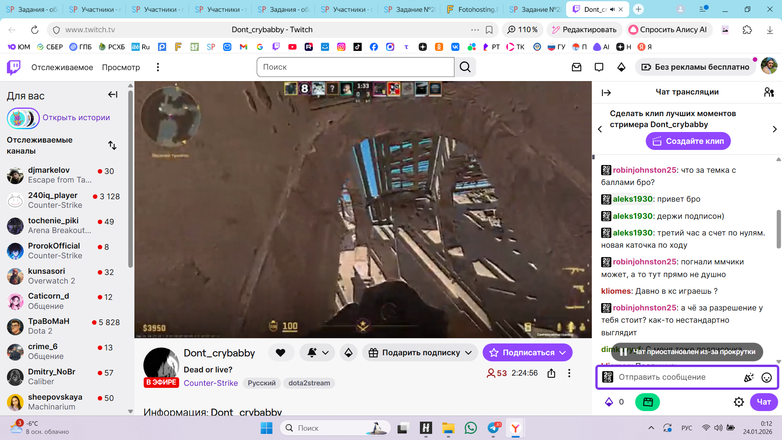Open the Просмотр navigation tab

point(121,67)
